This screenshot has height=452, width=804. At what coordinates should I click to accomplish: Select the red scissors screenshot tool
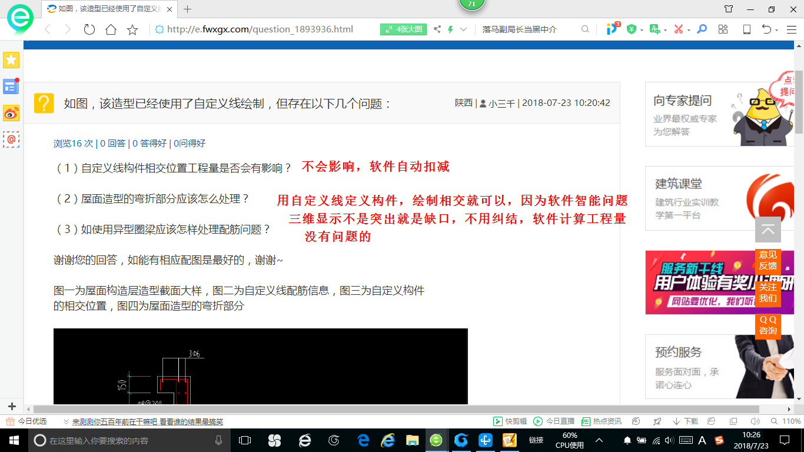pyautogui.click(x=678, y=29)
